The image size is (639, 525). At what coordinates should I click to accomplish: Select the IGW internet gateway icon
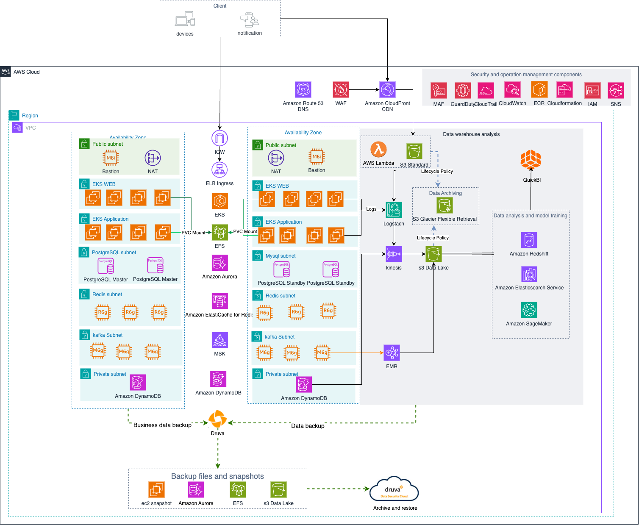219,138
